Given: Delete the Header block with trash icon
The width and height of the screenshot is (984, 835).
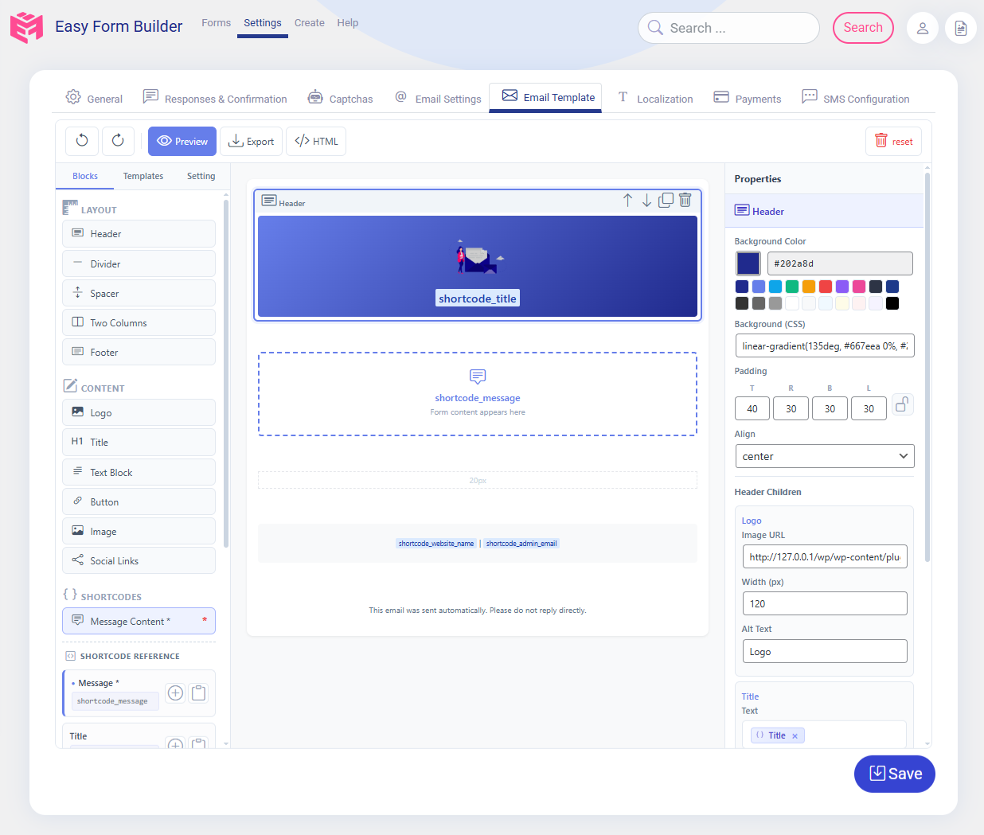Looking at the screenshot, I should point(685,200).
